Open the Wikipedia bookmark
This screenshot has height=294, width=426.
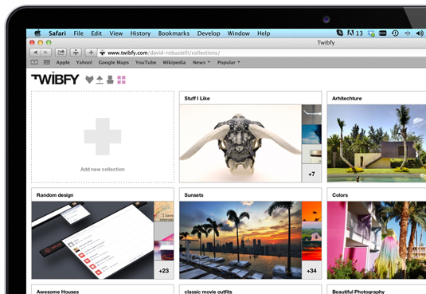pos(174,63)
